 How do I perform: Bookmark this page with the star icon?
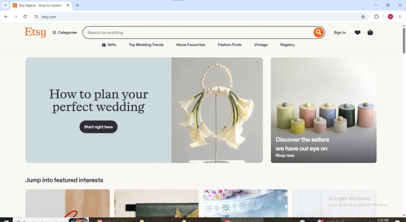[x=363, y=17]
